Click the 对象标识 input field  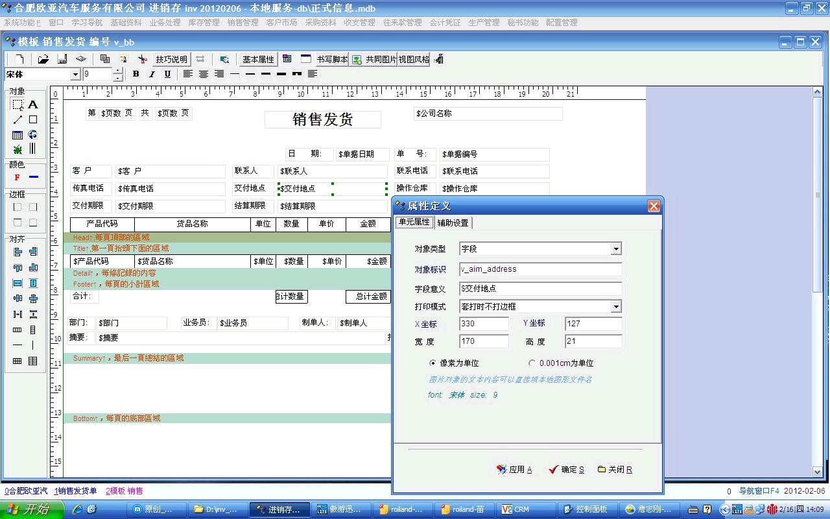coord(540,269)
